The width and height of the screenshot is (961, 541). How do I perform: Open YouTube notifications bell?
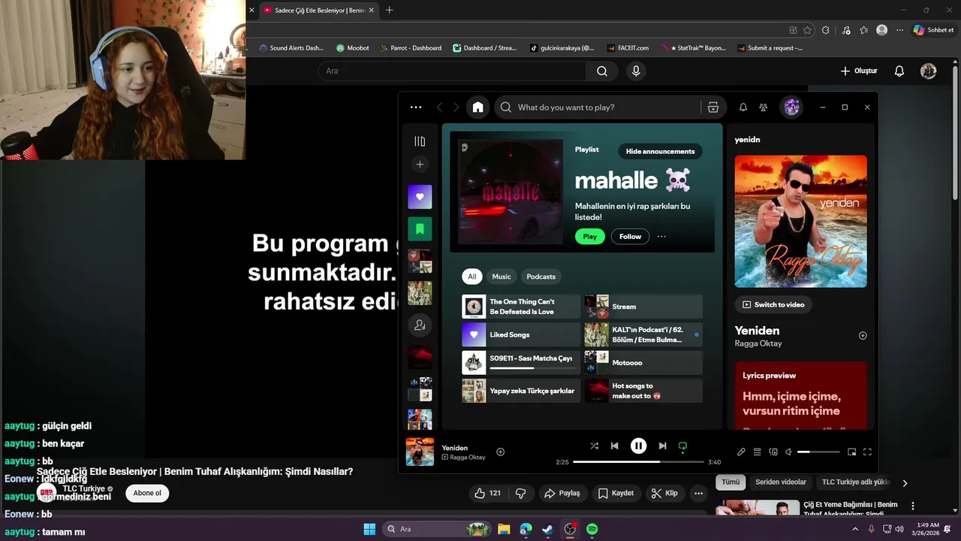[899, 71]
